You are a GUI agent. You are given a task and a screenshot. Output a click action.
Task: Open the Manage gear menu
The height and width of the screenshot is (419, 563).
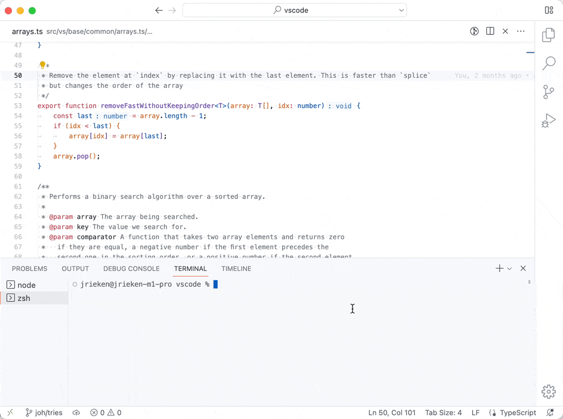point(548,391)
